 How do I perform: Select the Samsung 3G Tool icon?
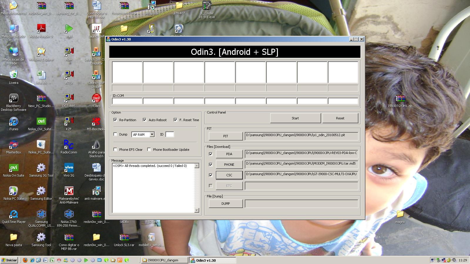[x=41, y=170]
